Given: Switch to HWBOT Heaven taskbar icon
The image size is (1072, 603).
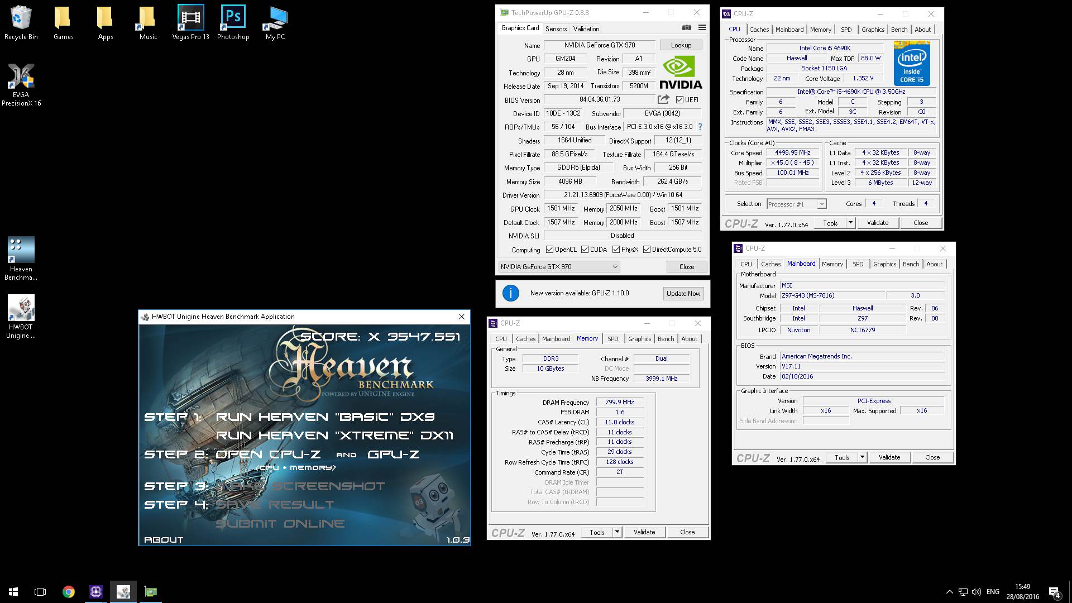Looking at the screenshot, I should [x=123, y=592].
